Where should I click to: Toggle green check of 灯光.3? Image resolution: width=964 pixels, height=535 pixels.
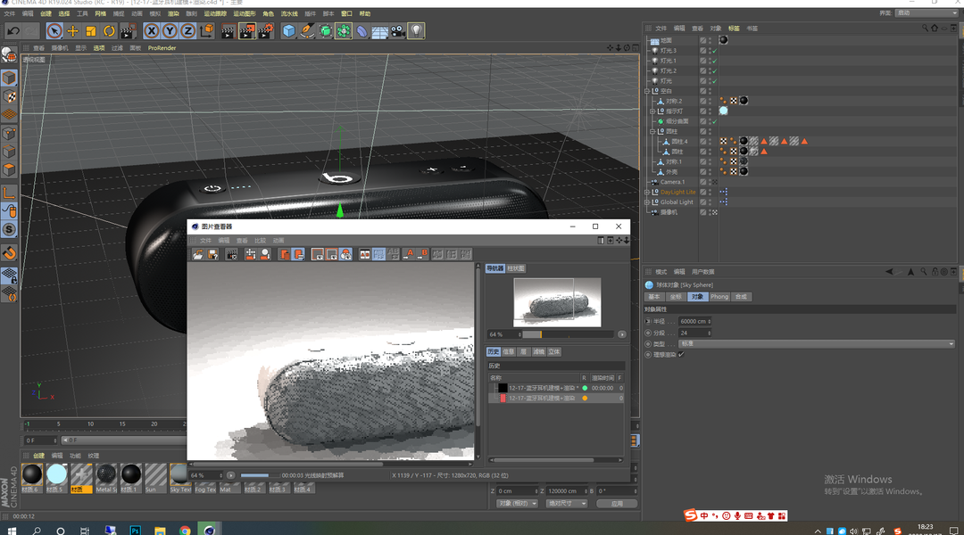[x=714, y=51]
